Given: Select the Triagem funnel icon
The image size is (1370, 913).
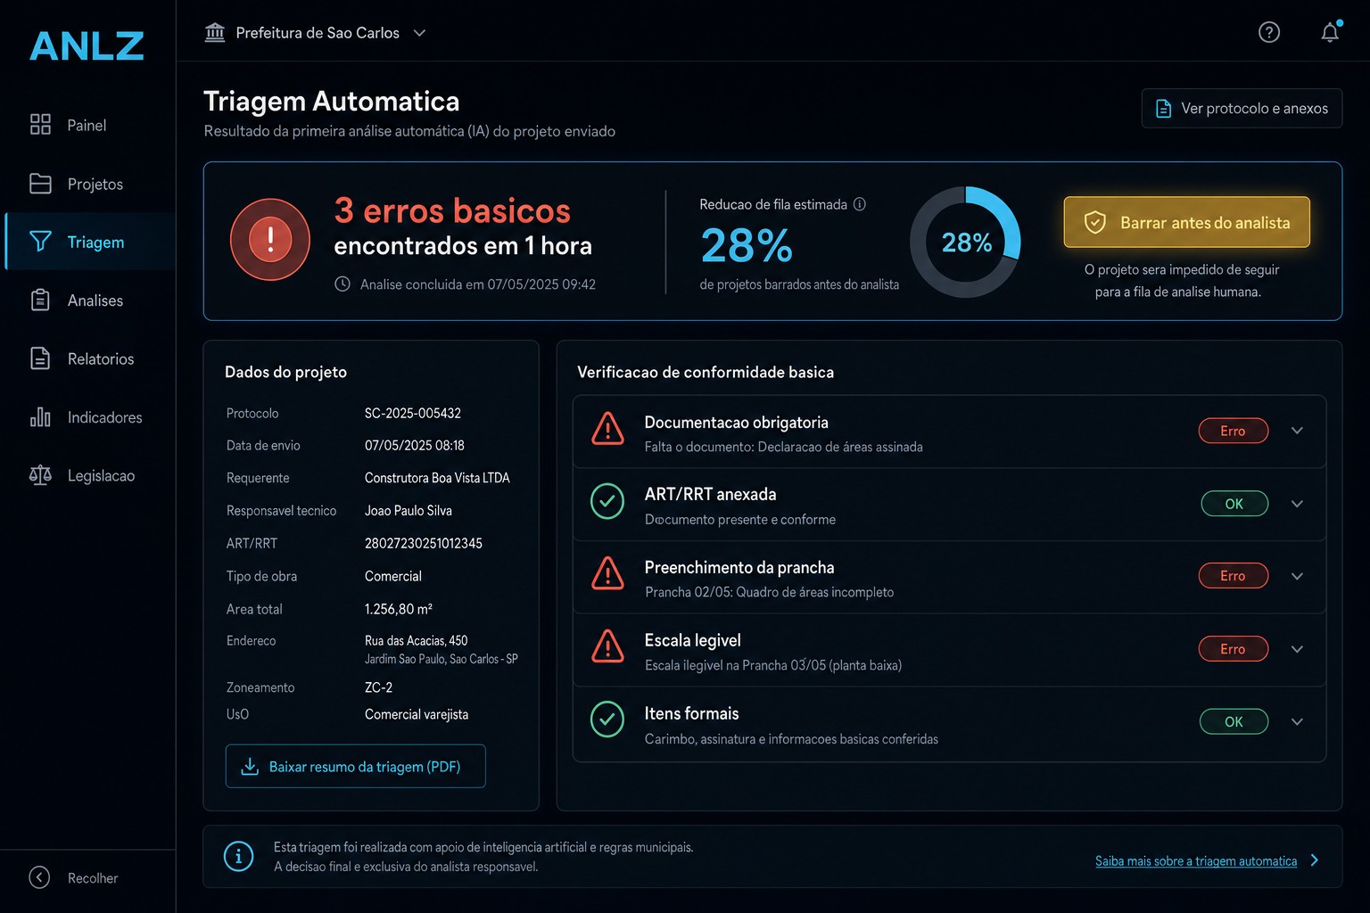Looking at the screenshot, I should tap(40, 242).
